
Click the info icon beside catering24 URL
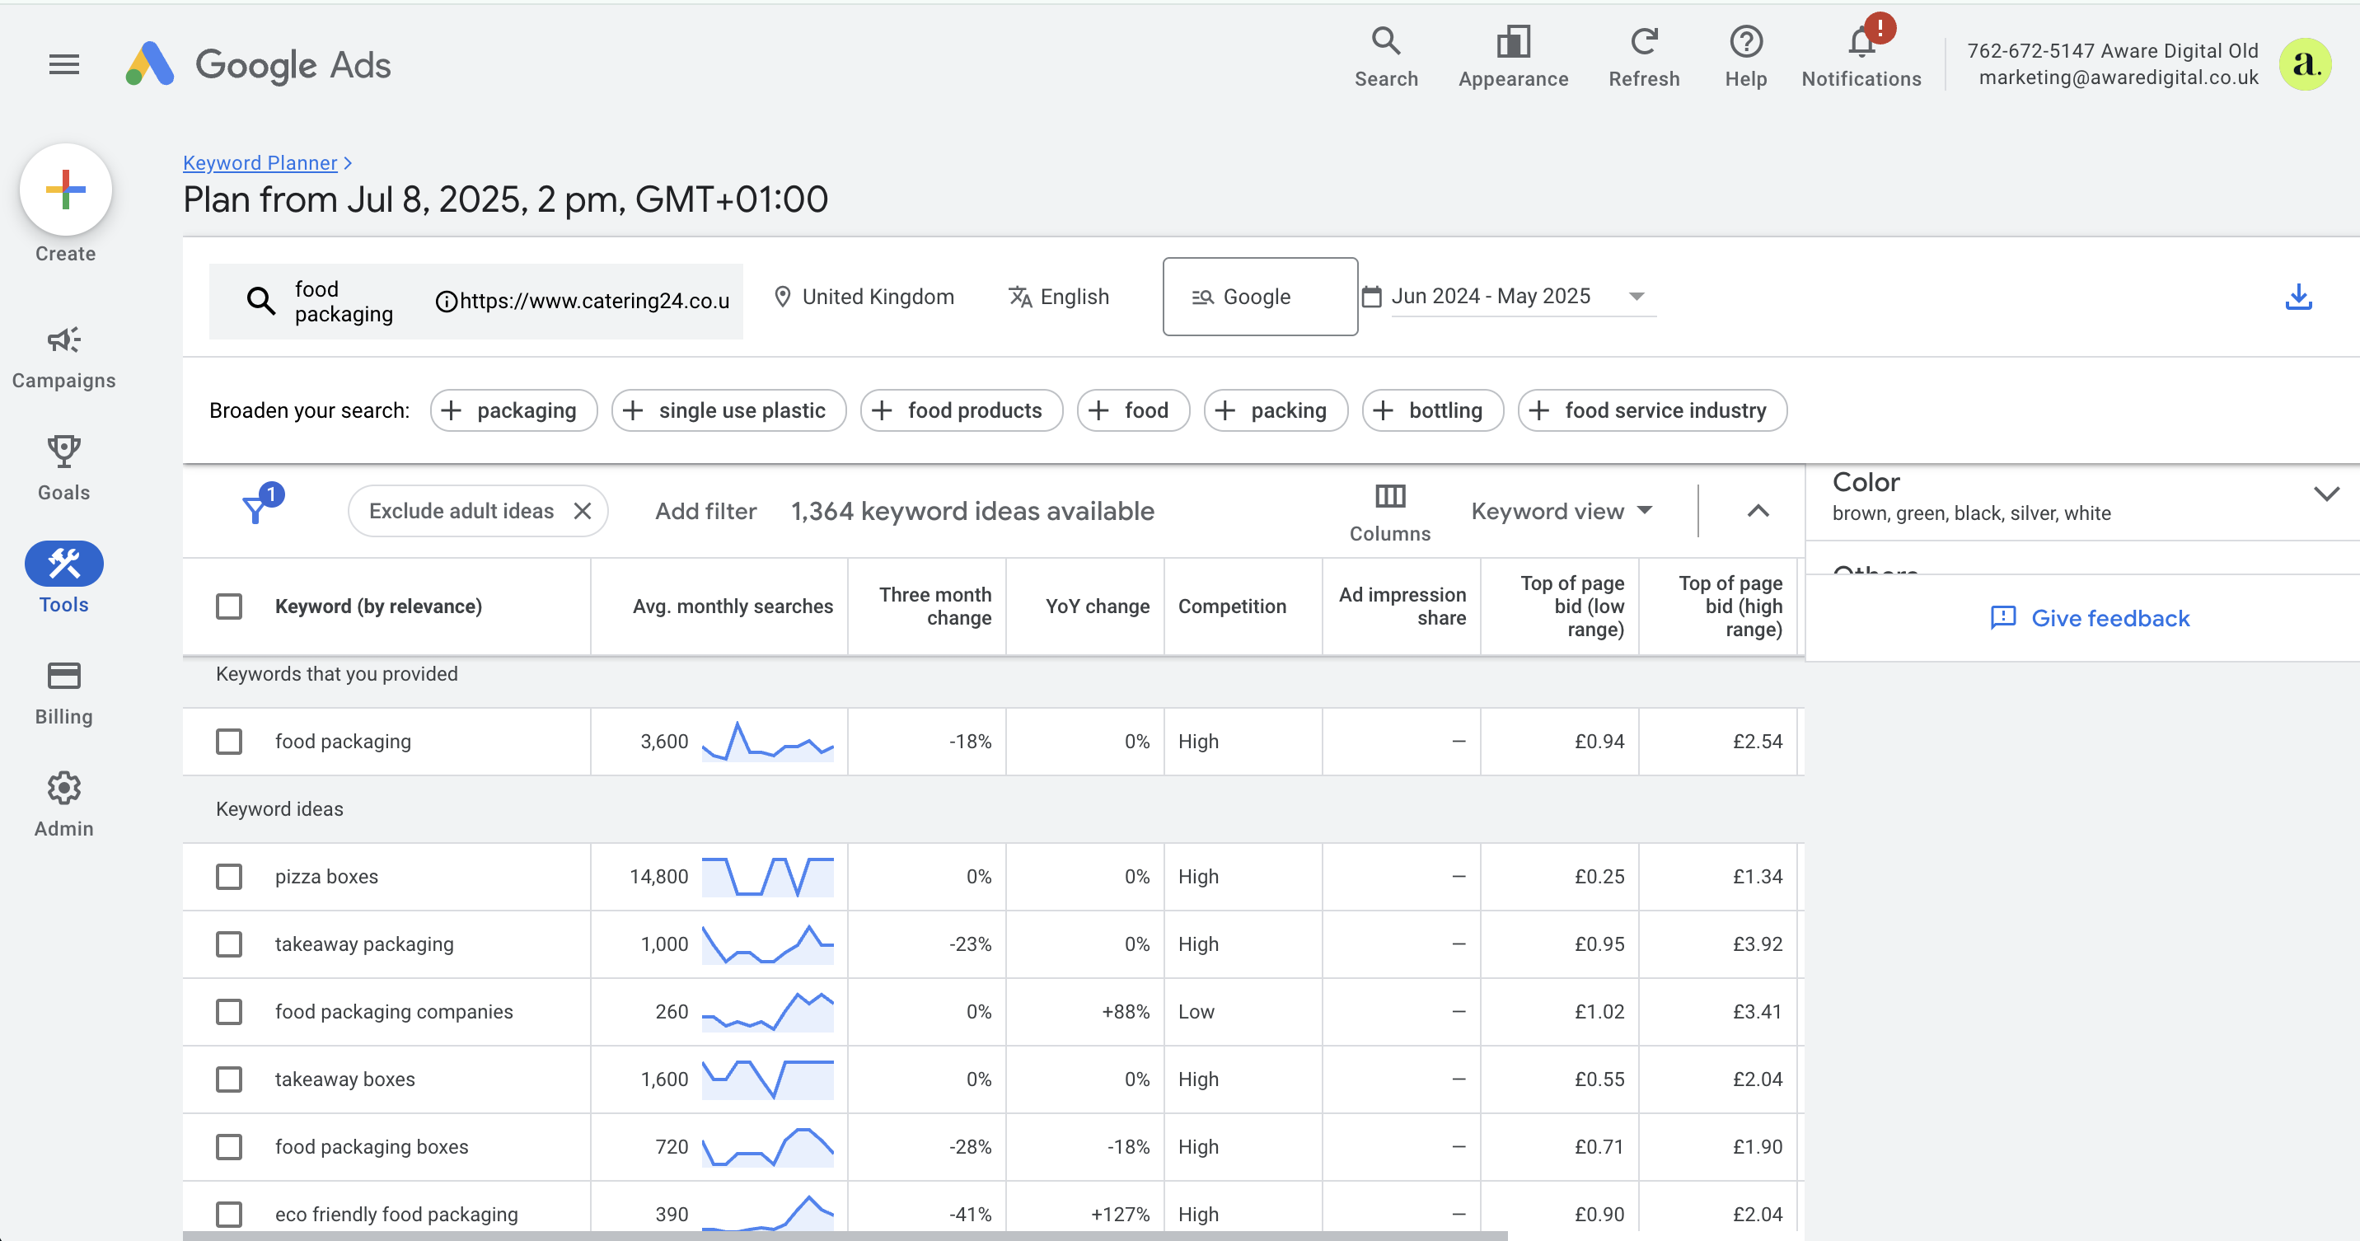[x=445, y=302]
